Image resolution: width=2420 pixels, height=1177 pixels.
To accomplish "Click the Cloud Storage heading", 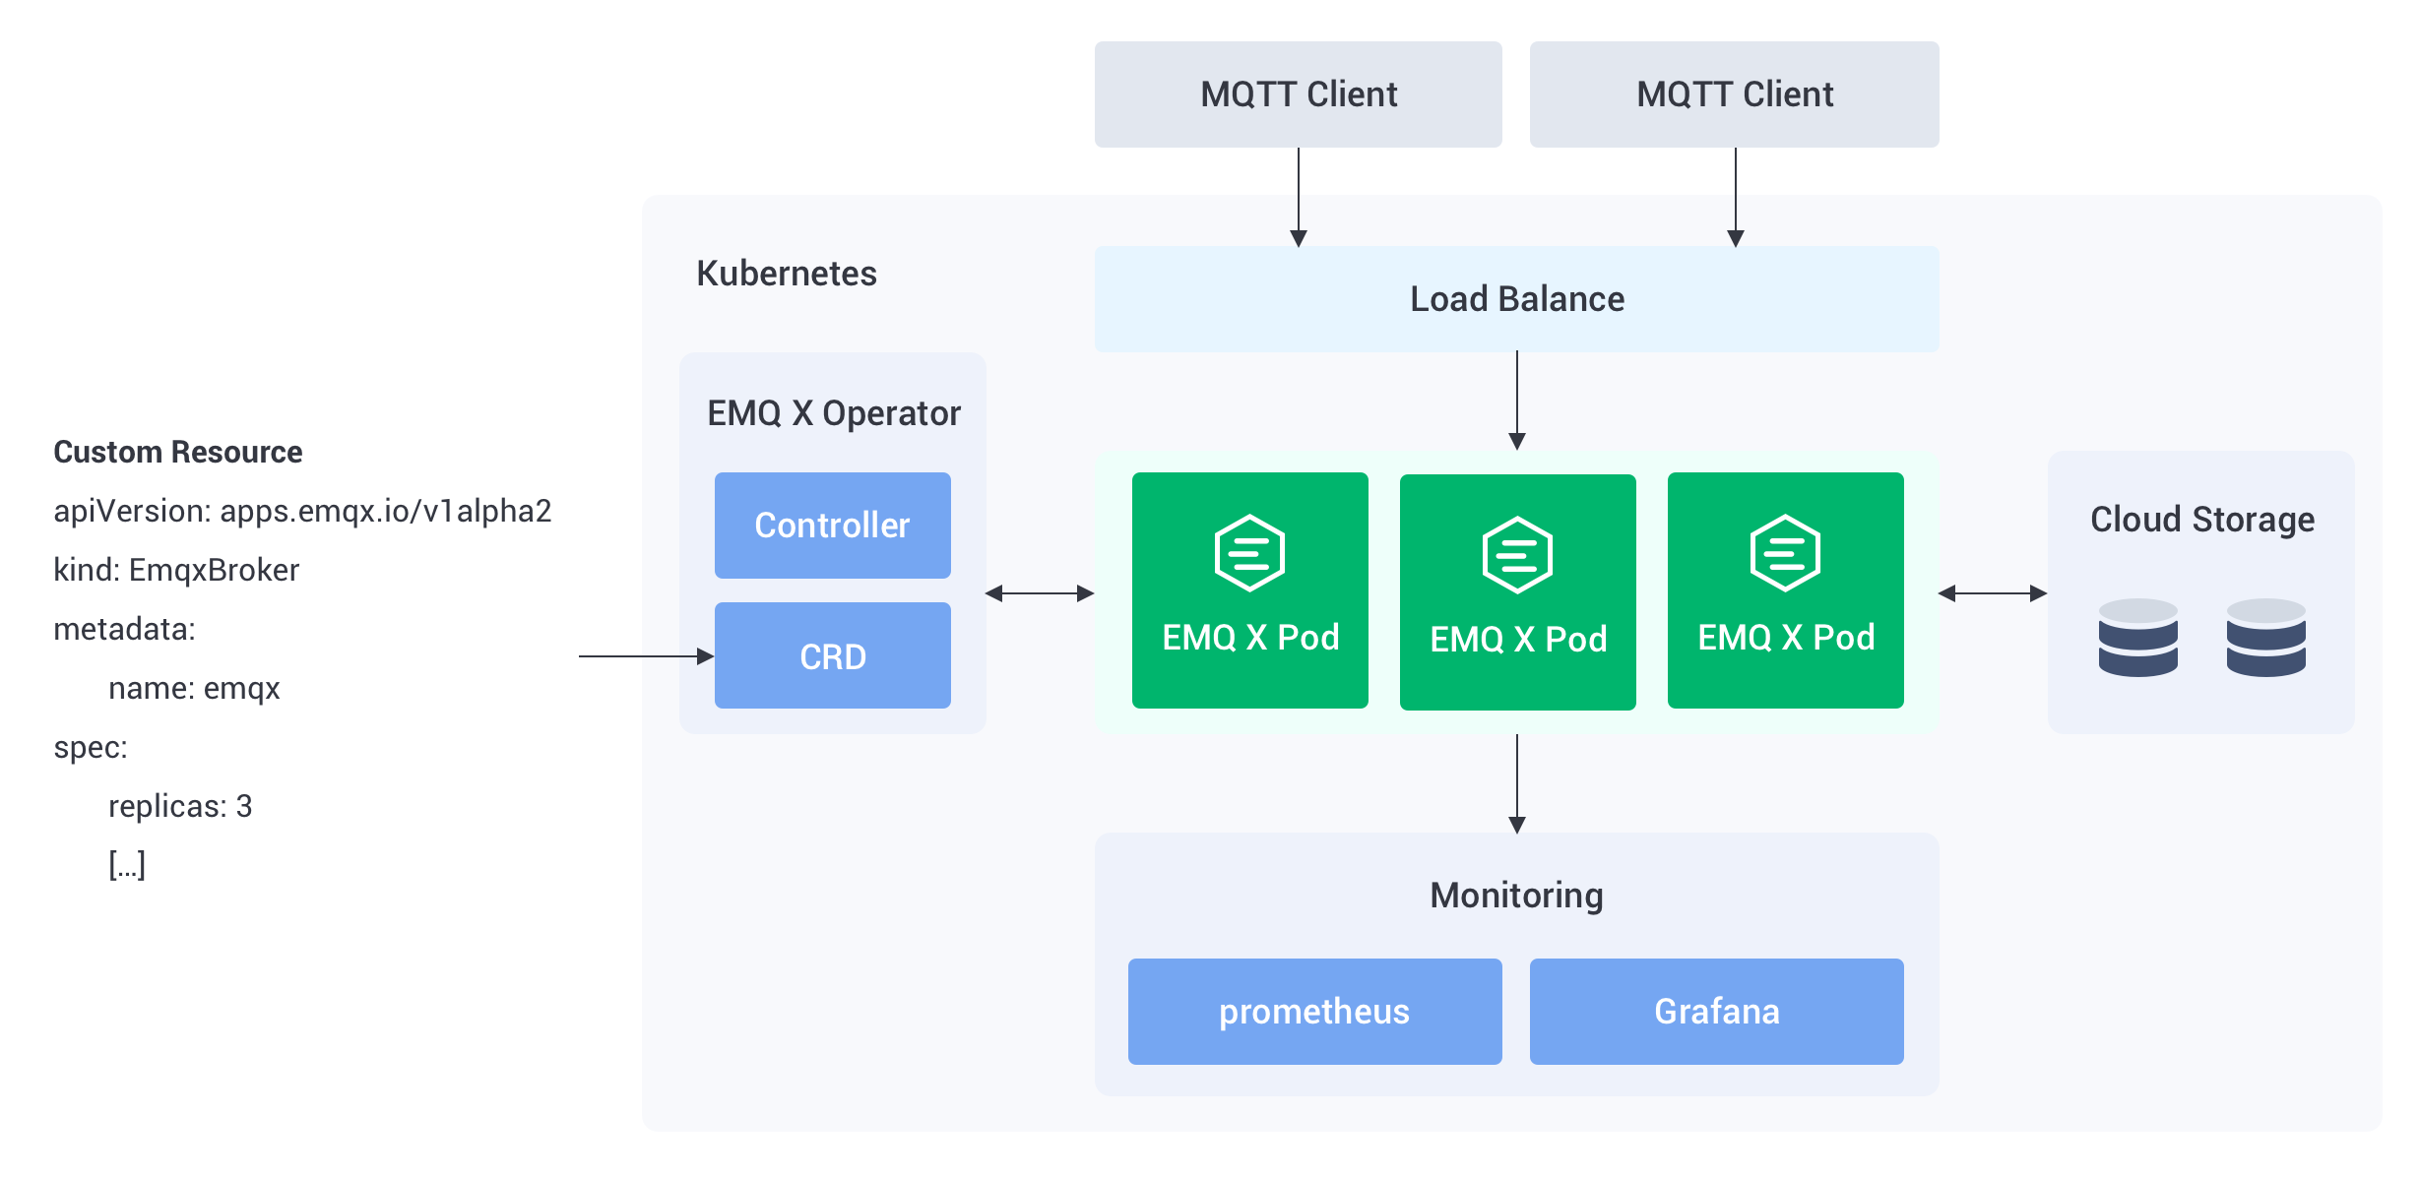I will 2201,520.
